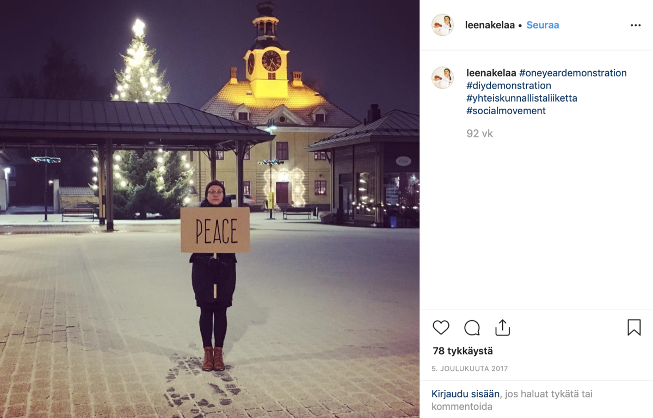Follow the user via Seuraa
The width and height of the screenshot is (653, 418).
[543, 25]
